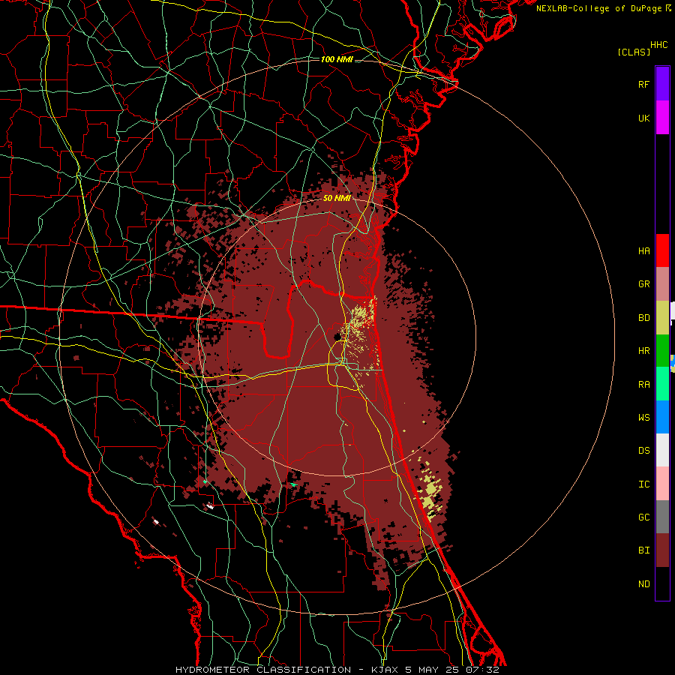Image resolution: width=675 pixels, height=675 pixels.
Task: Click the '50 NMI' range ring label
Action: (337, 198)
